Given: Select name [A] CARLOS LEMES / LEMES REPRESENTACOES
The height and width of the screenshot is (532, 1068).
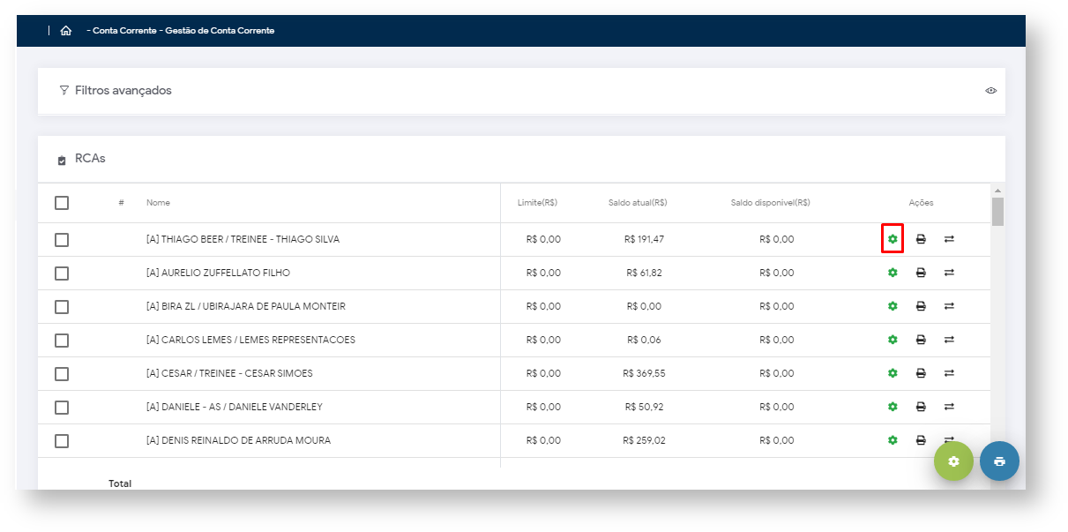Looking at the screenshot, I should coord(250,340).
